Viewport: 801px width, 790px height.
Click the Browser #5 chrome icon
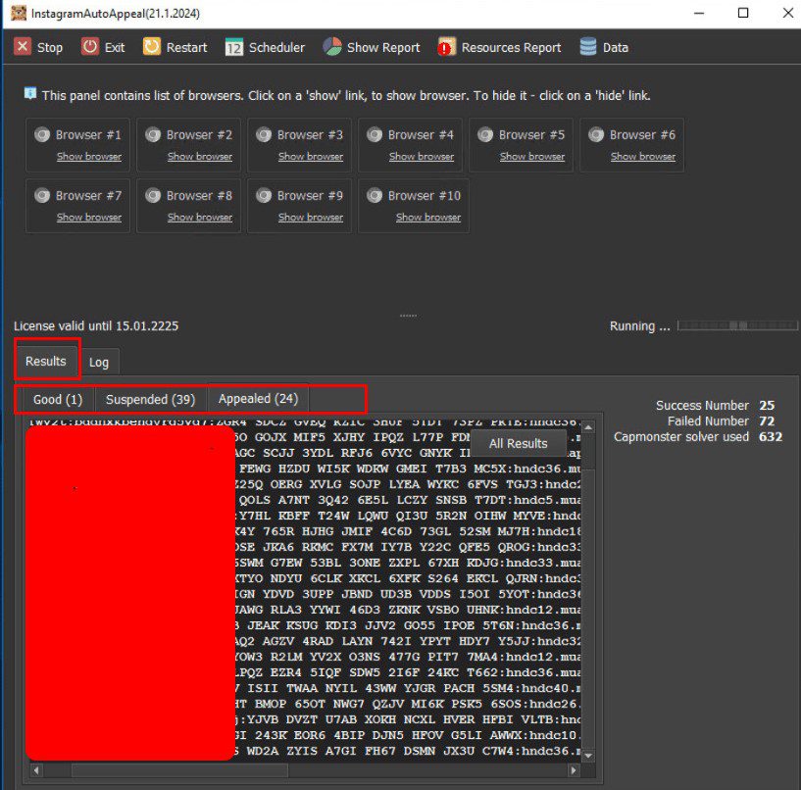(x=485, y=134)
